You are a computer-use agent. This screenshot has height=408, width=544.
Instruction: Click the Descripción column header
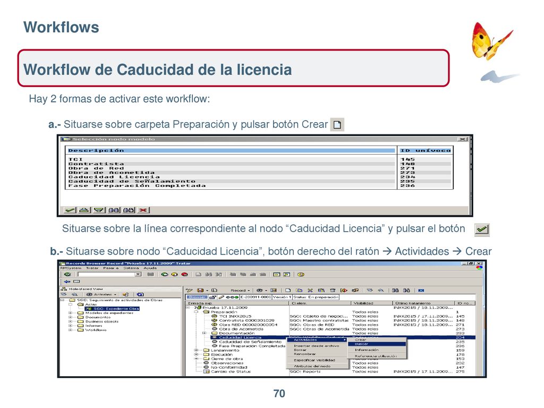231,150
